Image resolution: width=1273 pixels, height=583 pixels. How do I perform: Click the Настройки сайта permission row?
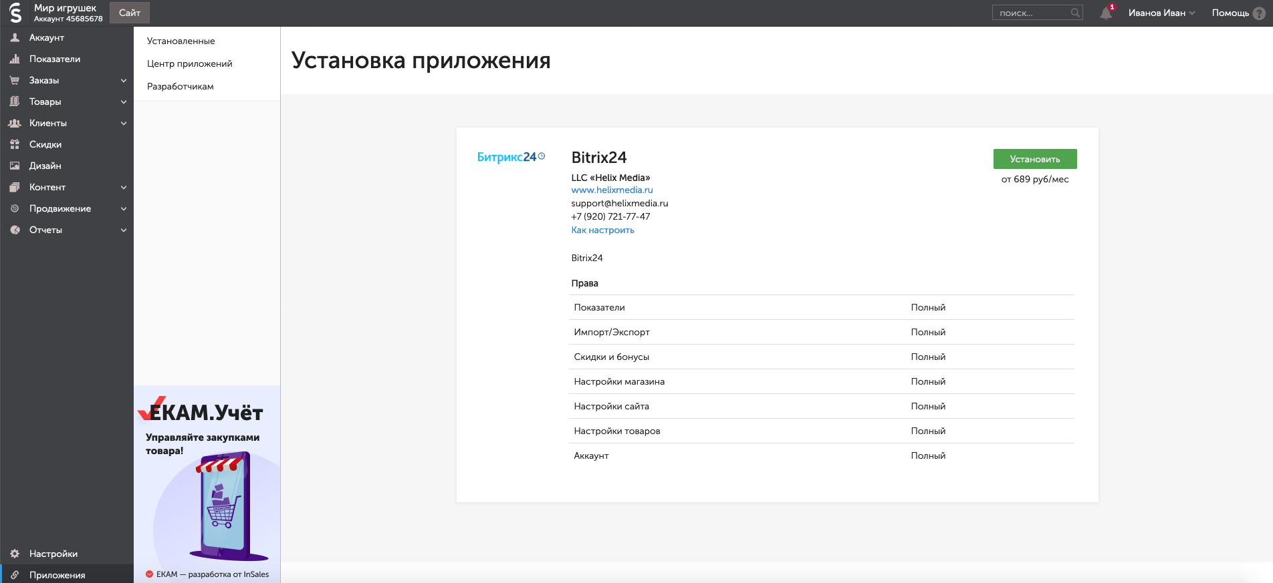823,406
